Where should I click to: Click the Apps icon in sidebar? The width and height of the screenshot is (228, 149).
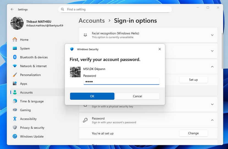pyautogui.click(x=15, y=84)
